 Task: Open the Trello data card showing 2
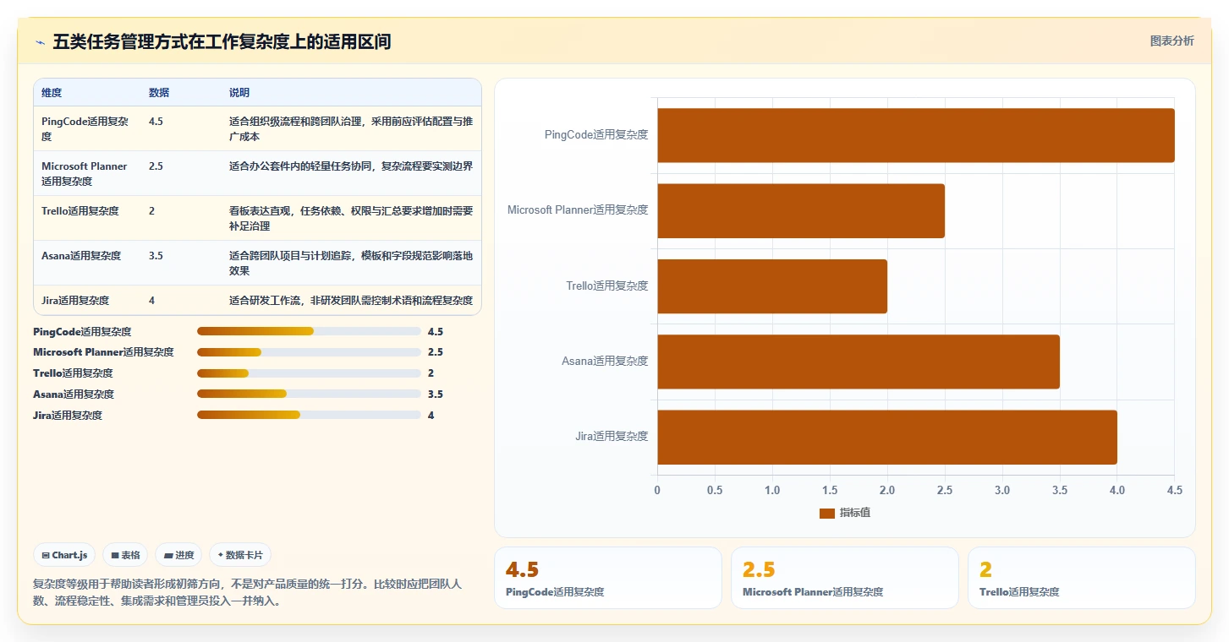pos(1082,578)
